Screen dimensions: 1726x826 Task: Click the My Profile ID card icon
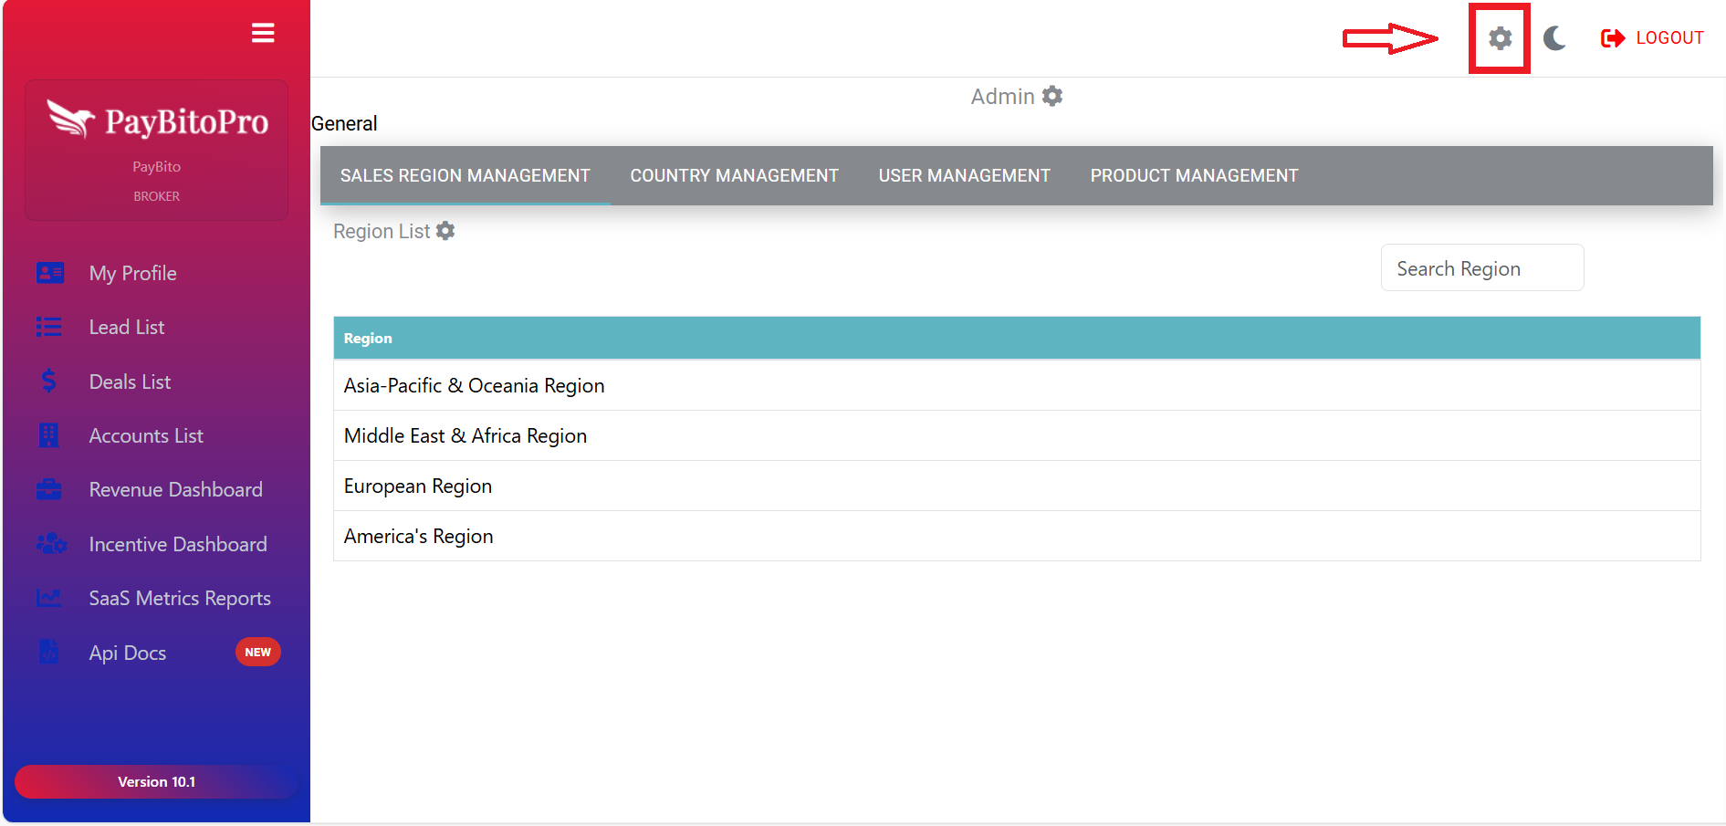point(49,273)
